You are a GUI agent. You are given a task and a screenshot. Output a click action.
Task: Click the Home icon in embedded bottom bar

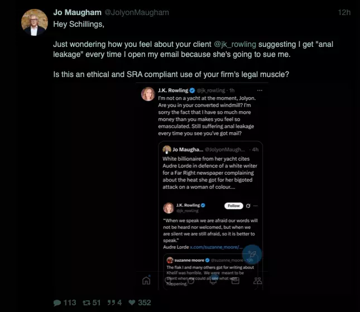coord(146,280)
